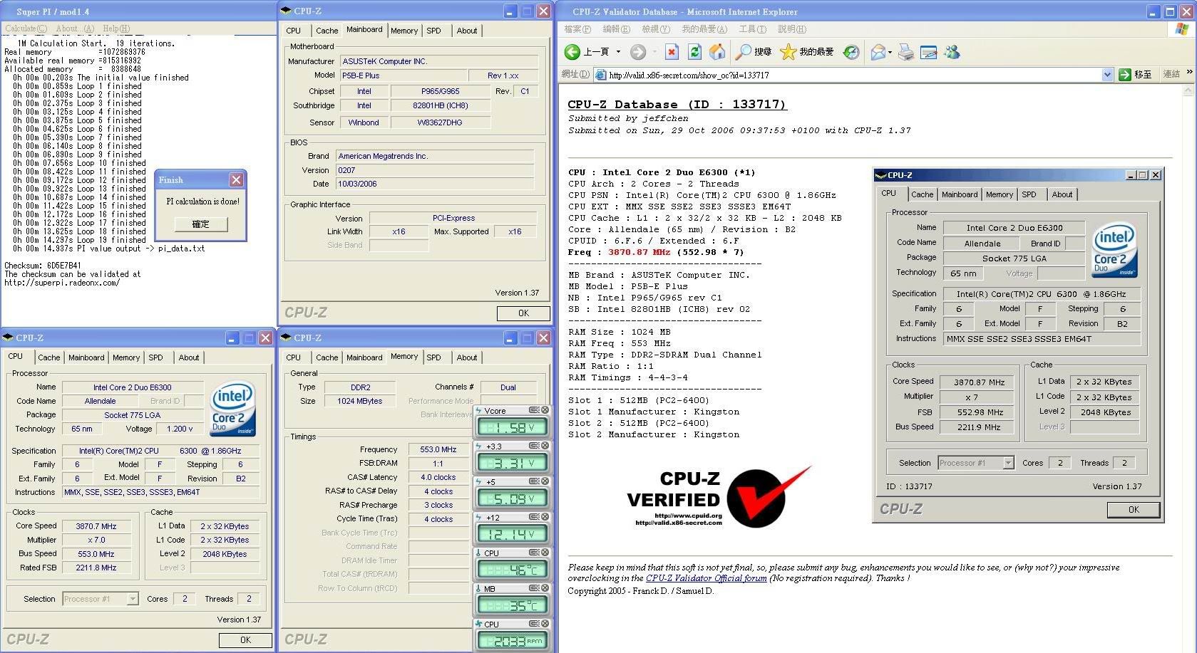Switch to SPD tab in Mainboard CPU-Z window
Viewport: 1197px width, 653px height.
point(433,31)
